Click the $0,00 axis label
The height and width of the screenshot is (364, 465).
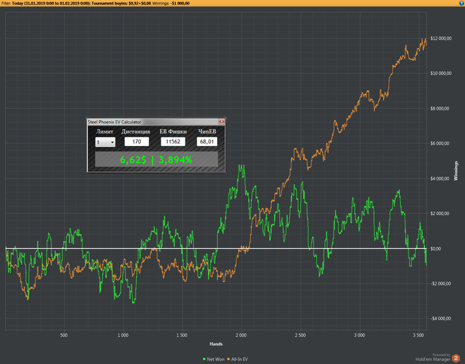tap(435, 248)
